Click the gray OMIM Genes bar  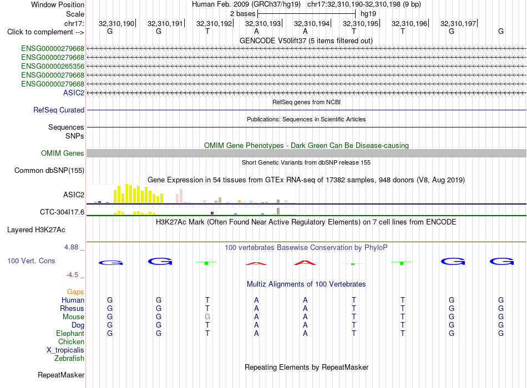(x=306, y=153)
